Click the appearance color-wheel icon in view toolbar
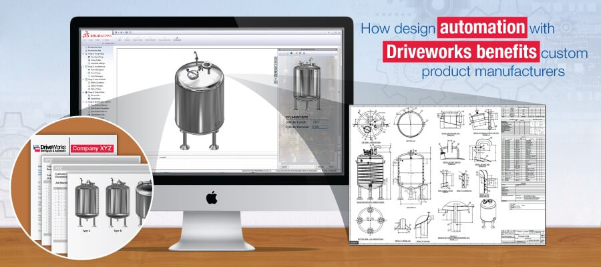Viewport: 601px width, 267px height. [276, 71]
